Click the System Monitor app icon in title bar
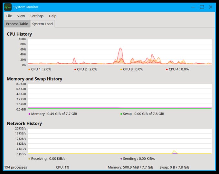The image size is (219, 174). click(8, 7)
